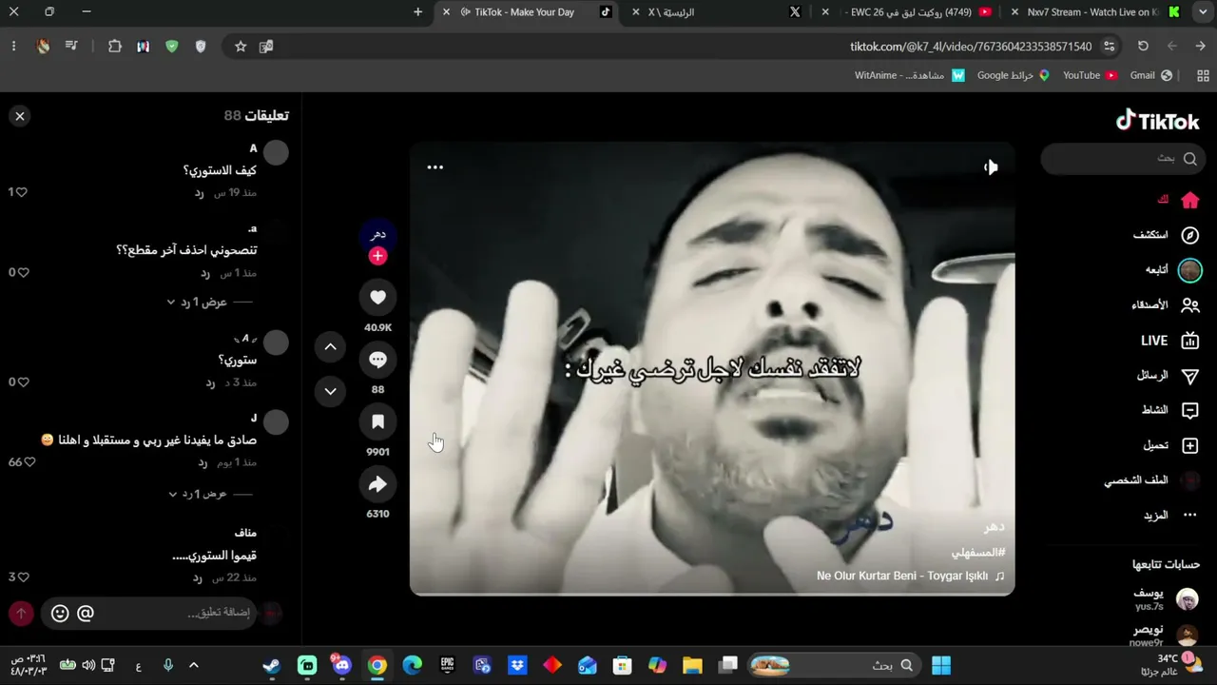Bookmark the video with the 9901 count
The height and width of the screenshot is (685, 1217).
click(x=377, y=421)
